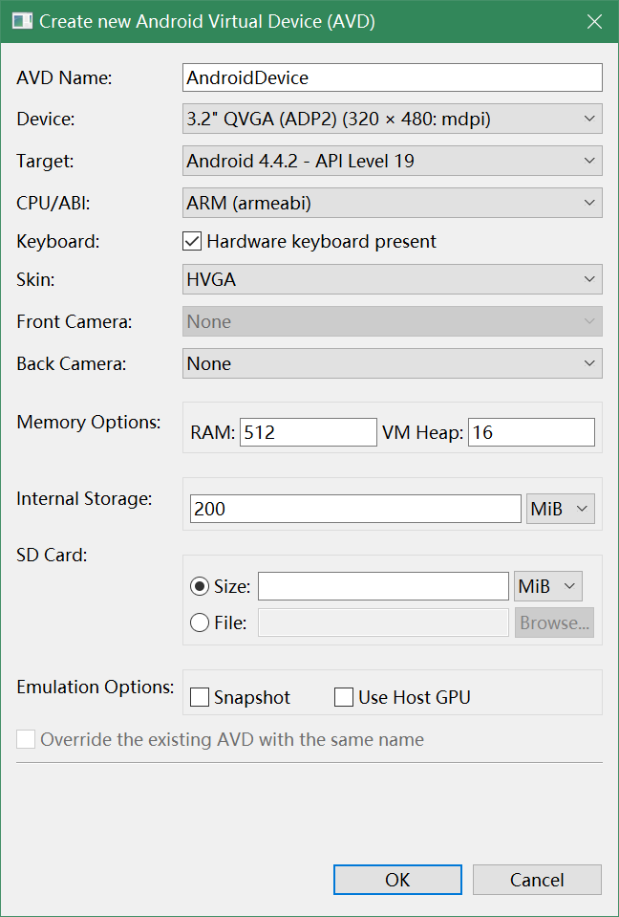Open the SD Card size unit dropdown

(547, 586)
